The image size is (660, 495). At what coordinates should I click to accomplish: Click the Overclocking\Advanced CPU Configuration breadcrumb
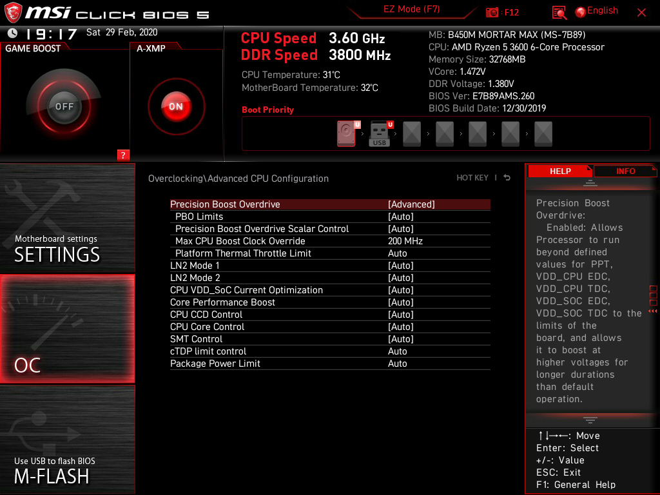pos(238,179)
